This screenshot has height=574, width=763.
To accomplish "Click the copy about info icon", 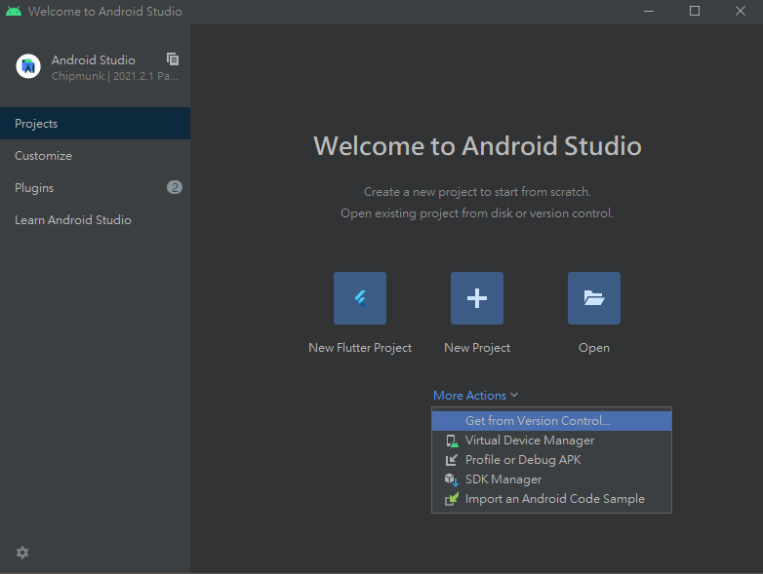I will click(173, 59).
